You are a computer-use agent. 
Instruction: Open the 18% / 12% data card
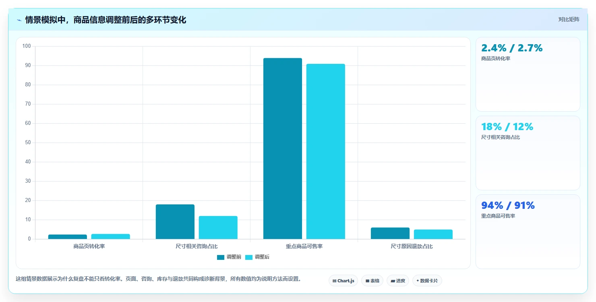tap(528, 153)
